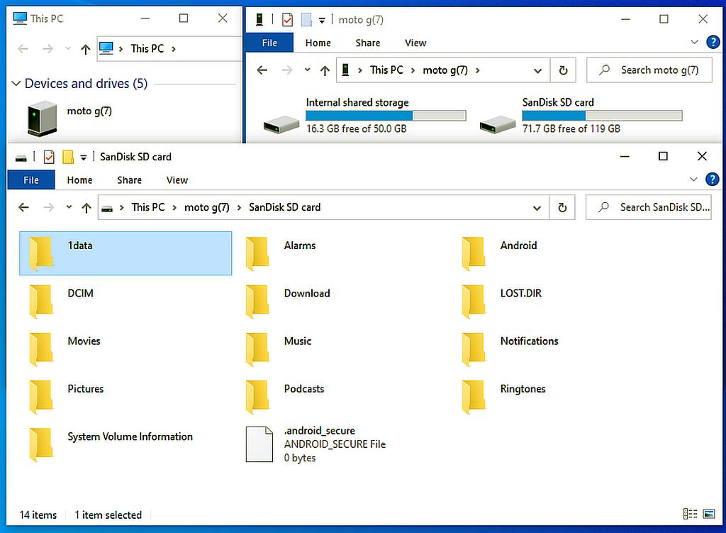Refresh the SanDisk SD card folder
Screen dimensions: 726x533
[562, 208]
